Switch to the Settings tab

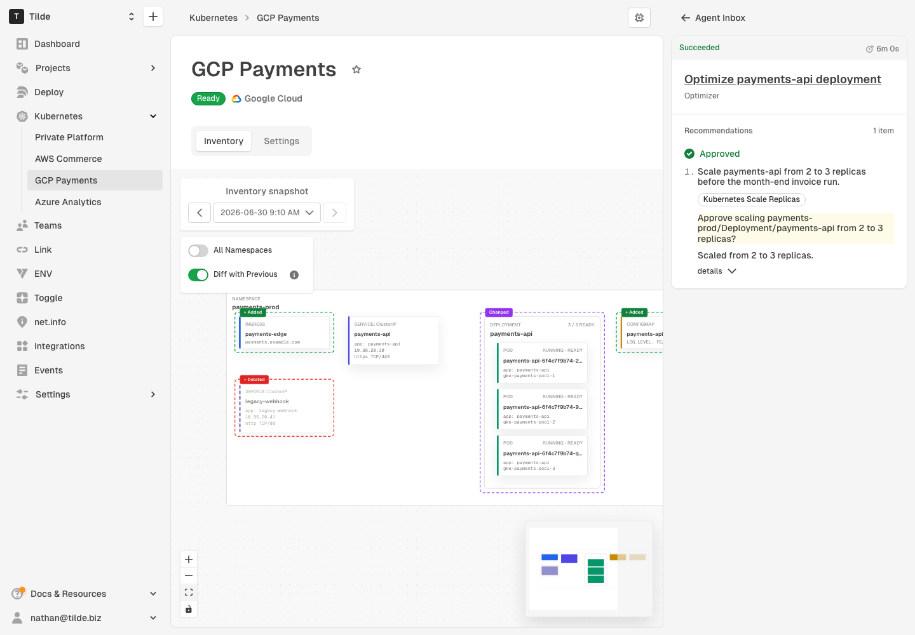(x=281, y=141)
